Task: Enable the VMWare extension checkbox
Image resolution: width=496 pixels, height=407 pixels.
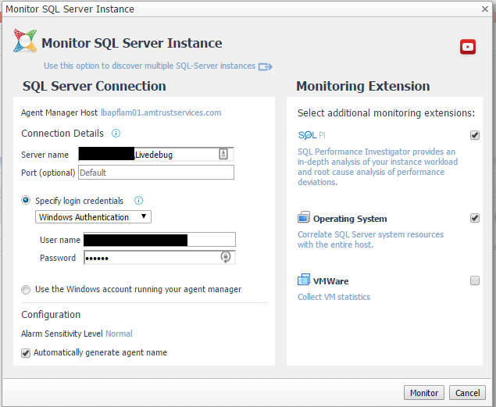Action: (474, 280)
